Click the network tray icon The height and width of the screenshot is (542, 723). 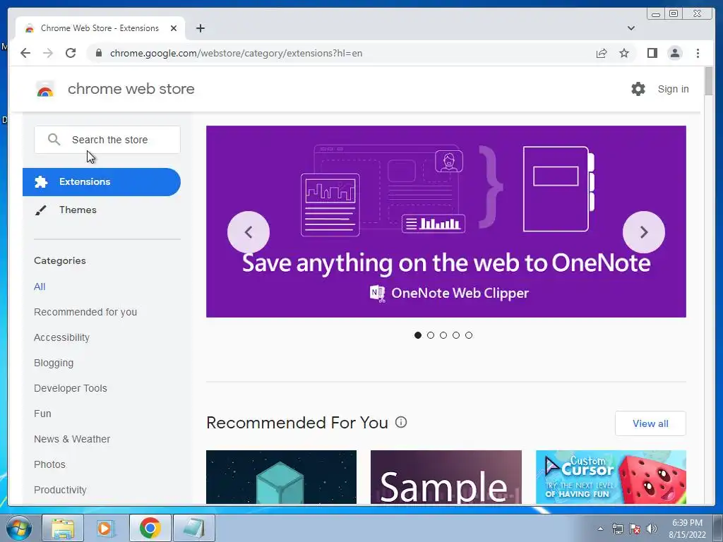coord(617,529)
